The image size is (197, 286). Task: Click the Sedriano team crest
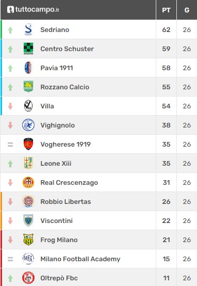[x=28, y=29]
